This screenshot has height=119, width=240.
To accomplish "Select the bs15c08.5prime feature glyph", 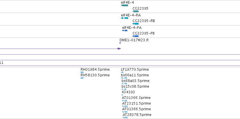I will point(124,89).
